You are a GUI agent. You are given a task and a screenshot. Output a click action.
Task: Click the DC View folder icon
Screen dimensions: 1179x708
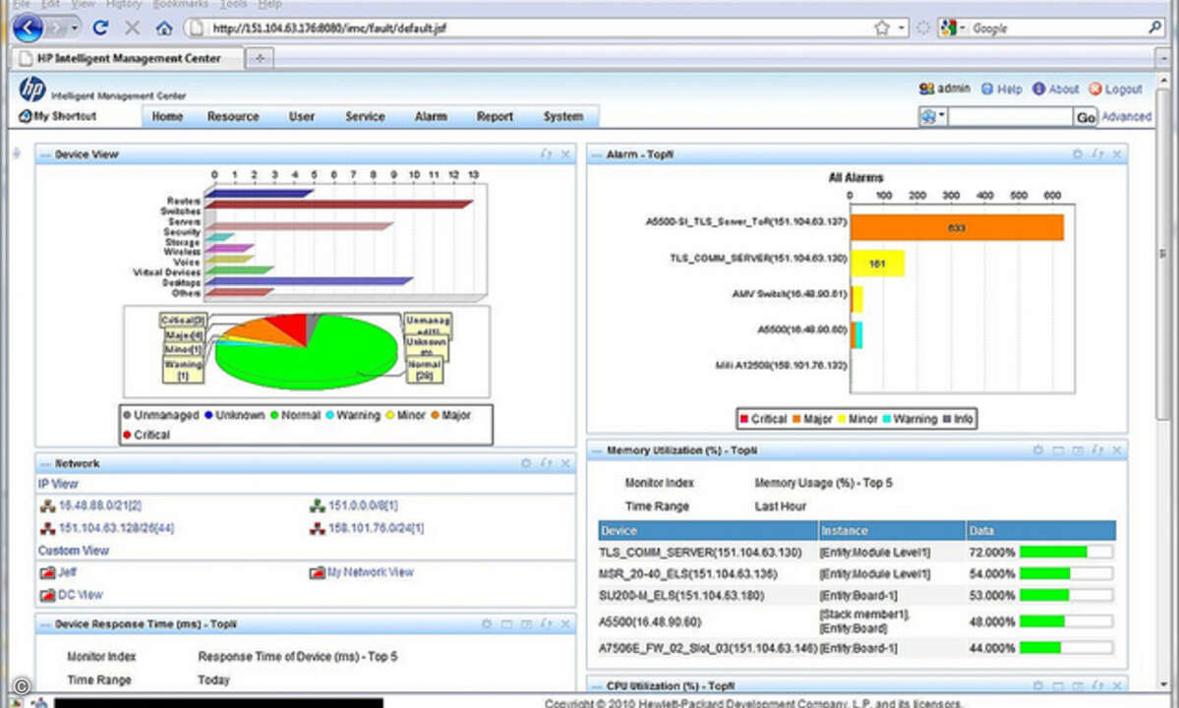click(47, 595)
